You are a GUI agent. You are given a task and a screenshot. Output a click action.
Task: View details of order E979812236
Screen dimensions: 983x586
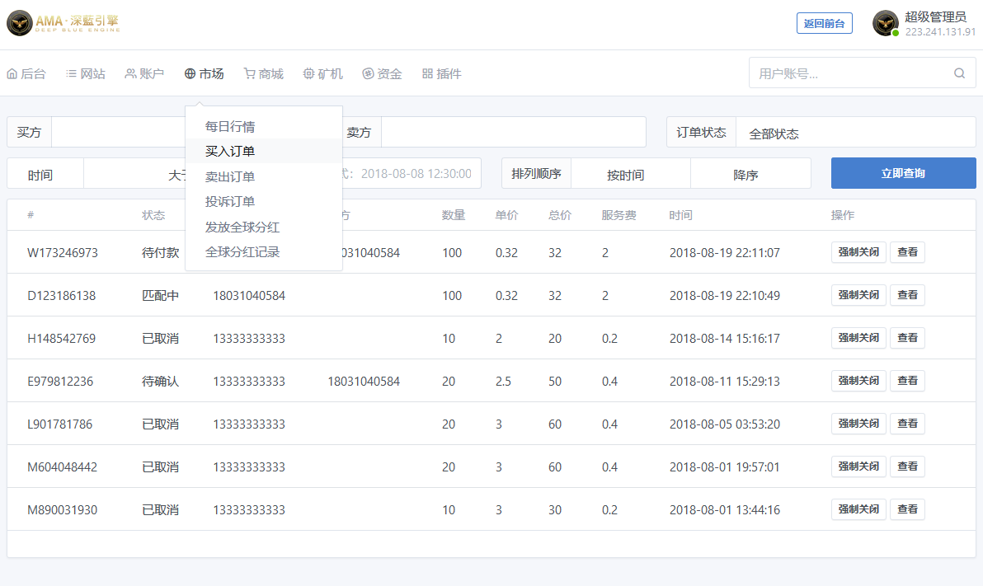[907, 381]
